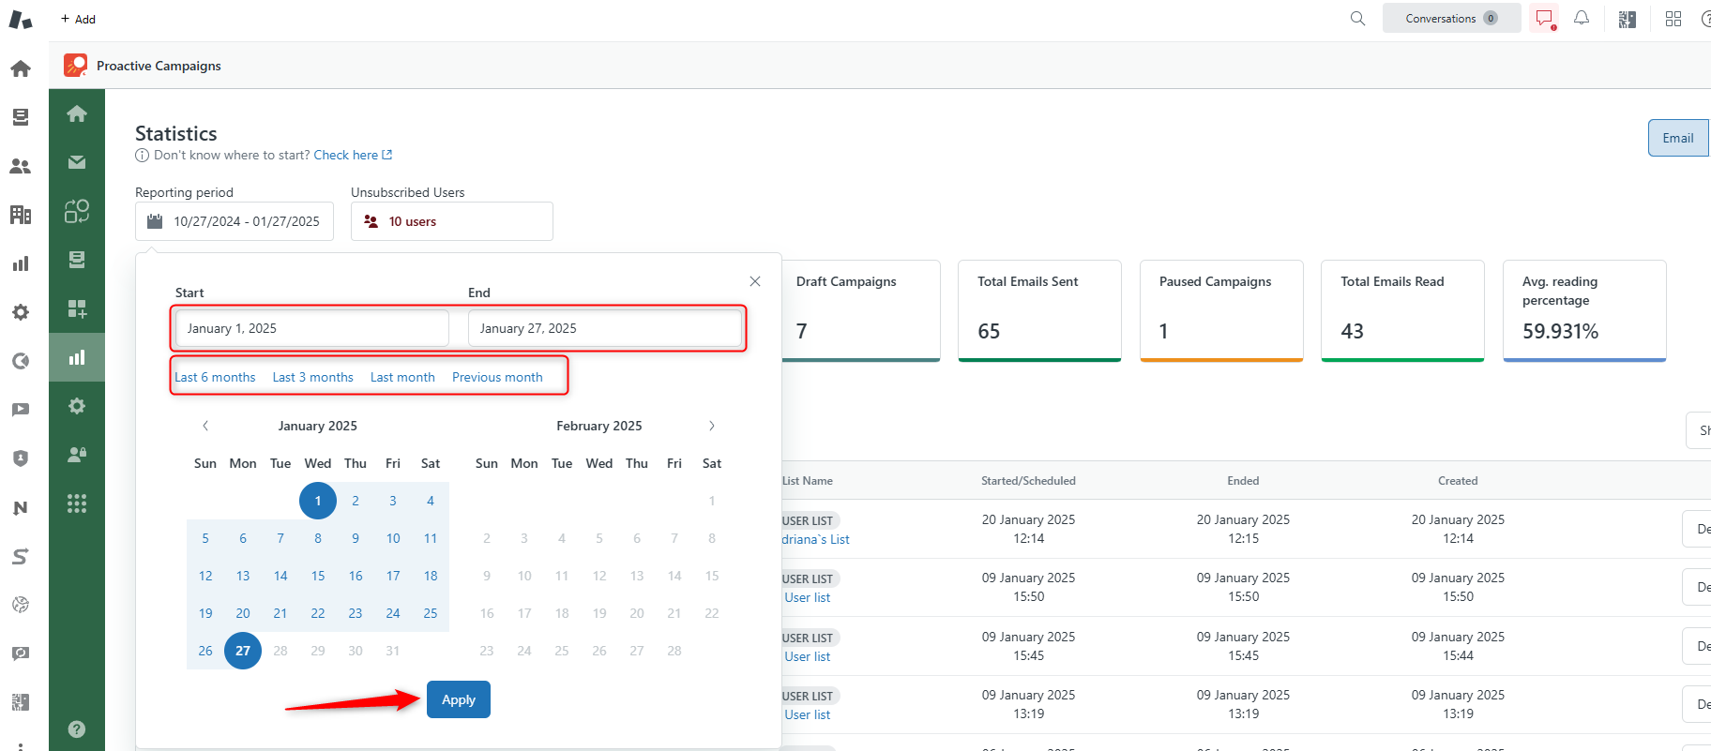Click the Email button

click(x=1678, y=138)
